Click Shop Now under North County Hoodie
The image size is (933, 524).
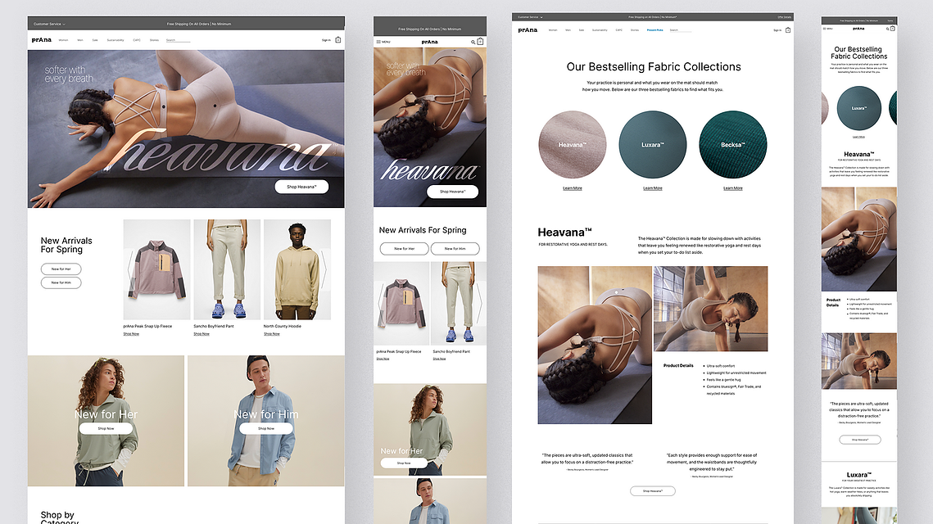click(271, 334)
